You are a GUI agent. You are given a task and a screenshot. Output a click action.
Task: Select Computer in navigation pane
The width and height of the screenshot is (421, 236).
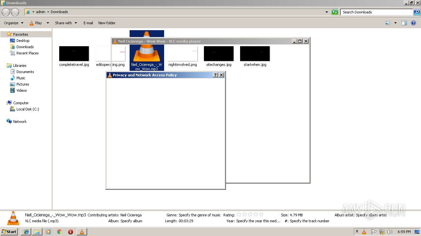coord(21,103)
